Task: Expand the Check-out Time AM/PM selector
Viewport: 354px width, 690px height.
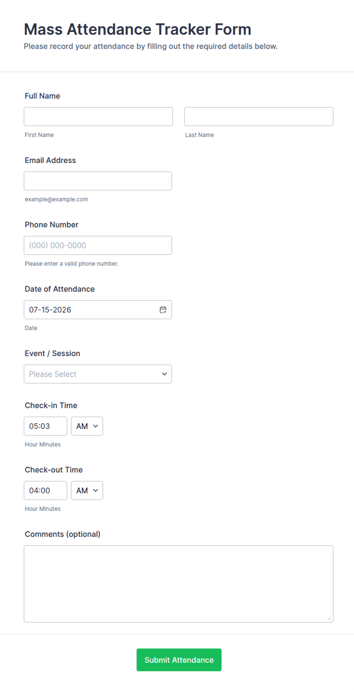Action: (87, 490)
